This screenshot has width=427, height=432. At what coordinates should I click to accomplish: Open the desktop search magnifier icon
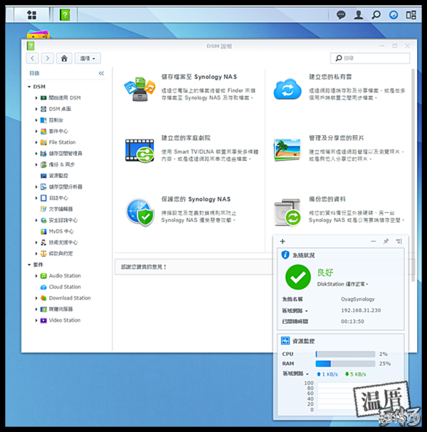pyautogui.click(x=376, y=15)
